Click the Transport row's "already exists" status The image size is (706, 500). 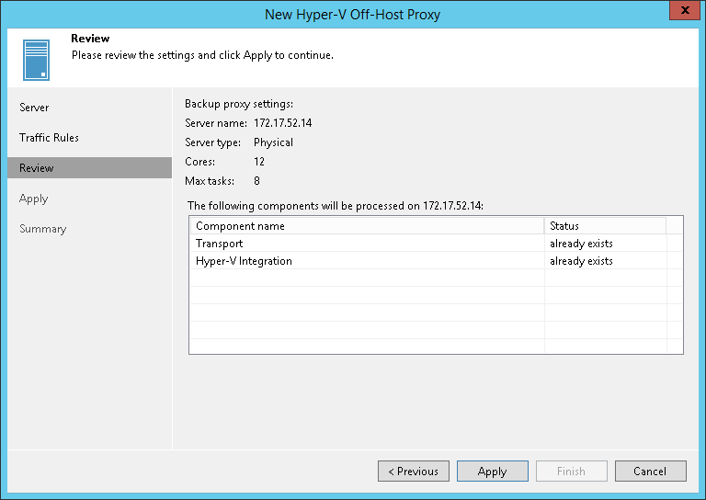pos(581,244)
